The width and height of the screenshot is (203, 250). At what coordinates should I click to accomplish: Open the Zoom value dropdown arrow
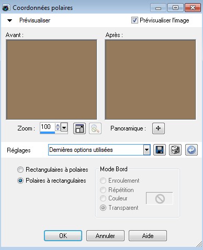pos(64,128)
